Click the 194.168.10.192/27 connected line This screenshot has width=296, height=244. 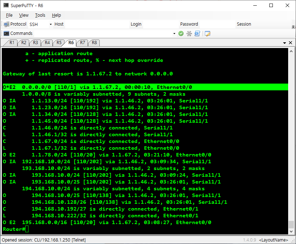tap(100, 209)
